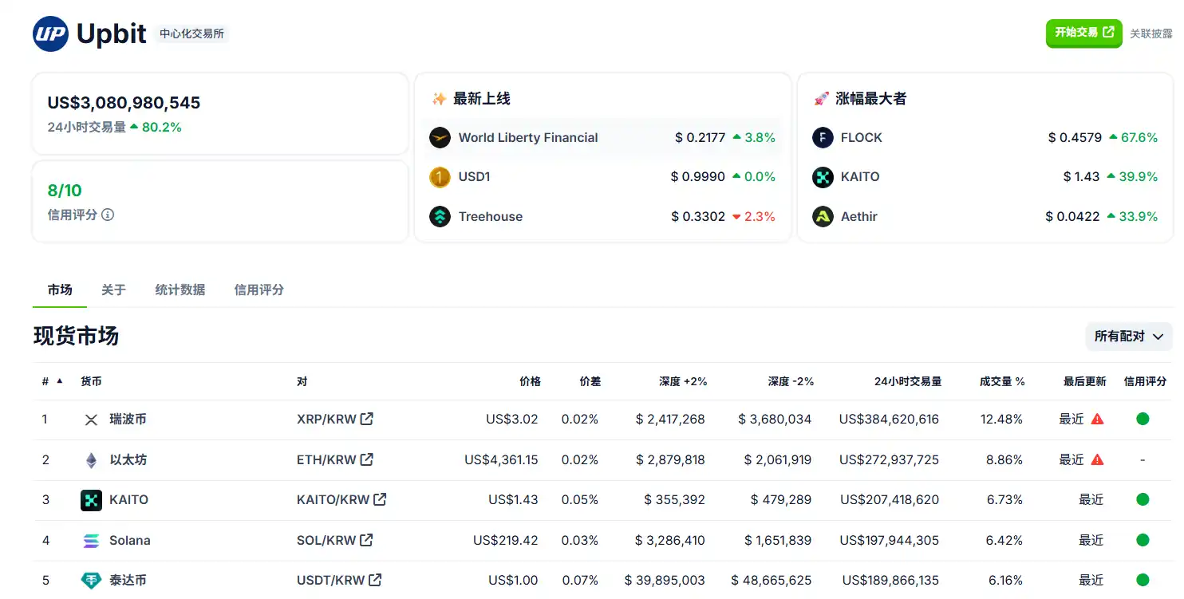Open the 所有配对 dropdown
Image resolution: width=1184 pixels, height=599 pixels.
[1128, 337]
